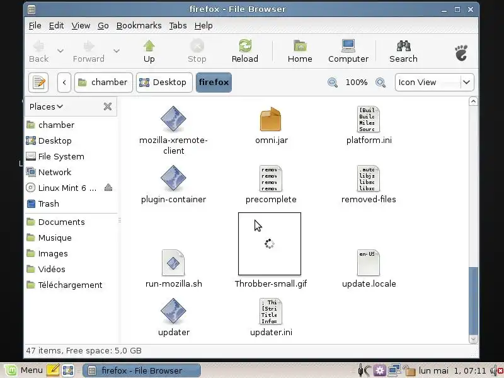Image resolution: width=504 pixels, height=378 pixels.
Task: Select the precomplete text file icon
Action: 271,178
